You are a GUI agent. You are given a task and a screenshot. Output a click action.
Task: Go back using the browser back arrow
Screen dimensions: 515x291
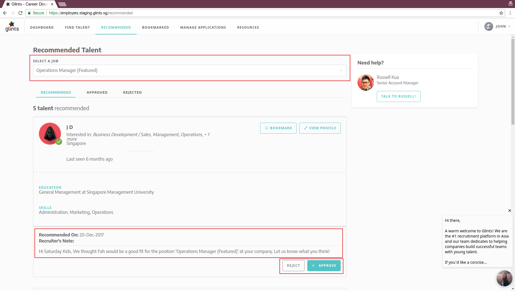(x=5, y=13)
